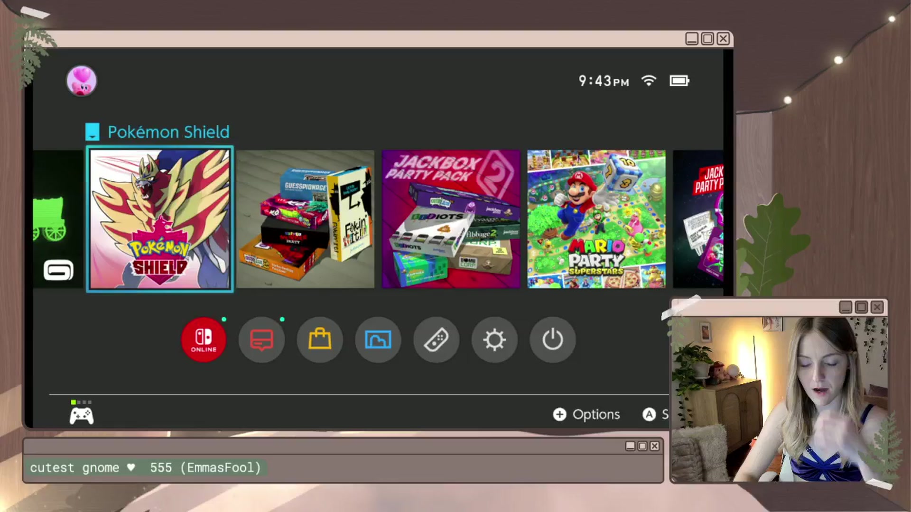
Task: Open Sleep Mode power icon
Action: coord(552,340)
